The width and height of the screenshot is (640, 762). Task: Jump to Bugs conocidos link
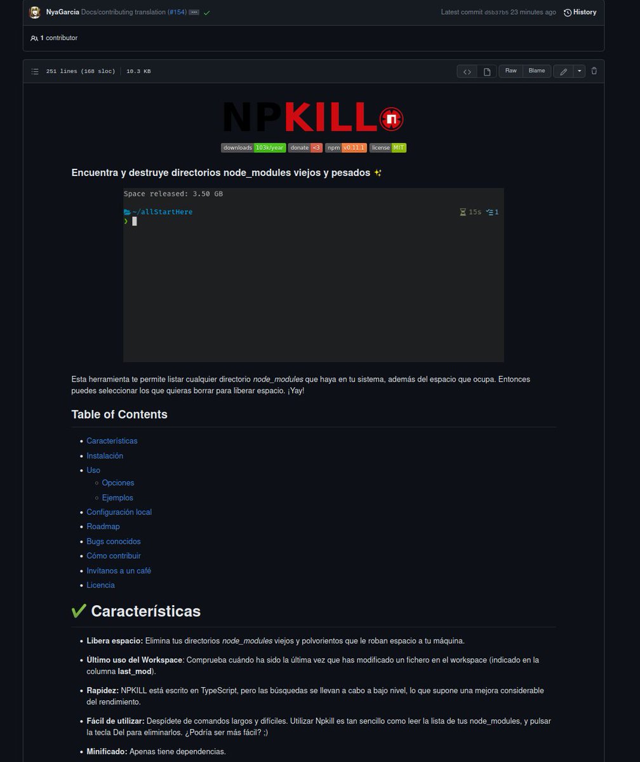coord(114,542)
